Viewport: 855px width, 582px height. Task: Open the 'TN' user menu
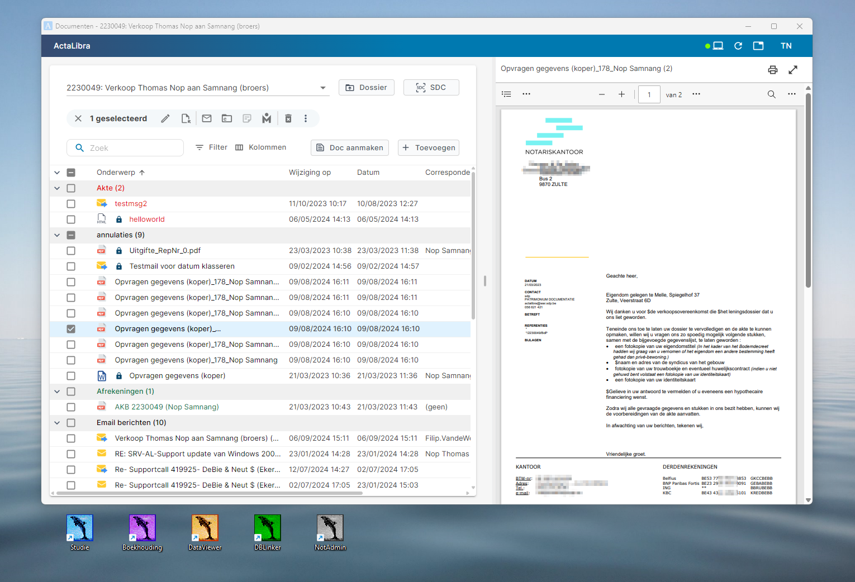pyautogui.click(x=786, y=46)
